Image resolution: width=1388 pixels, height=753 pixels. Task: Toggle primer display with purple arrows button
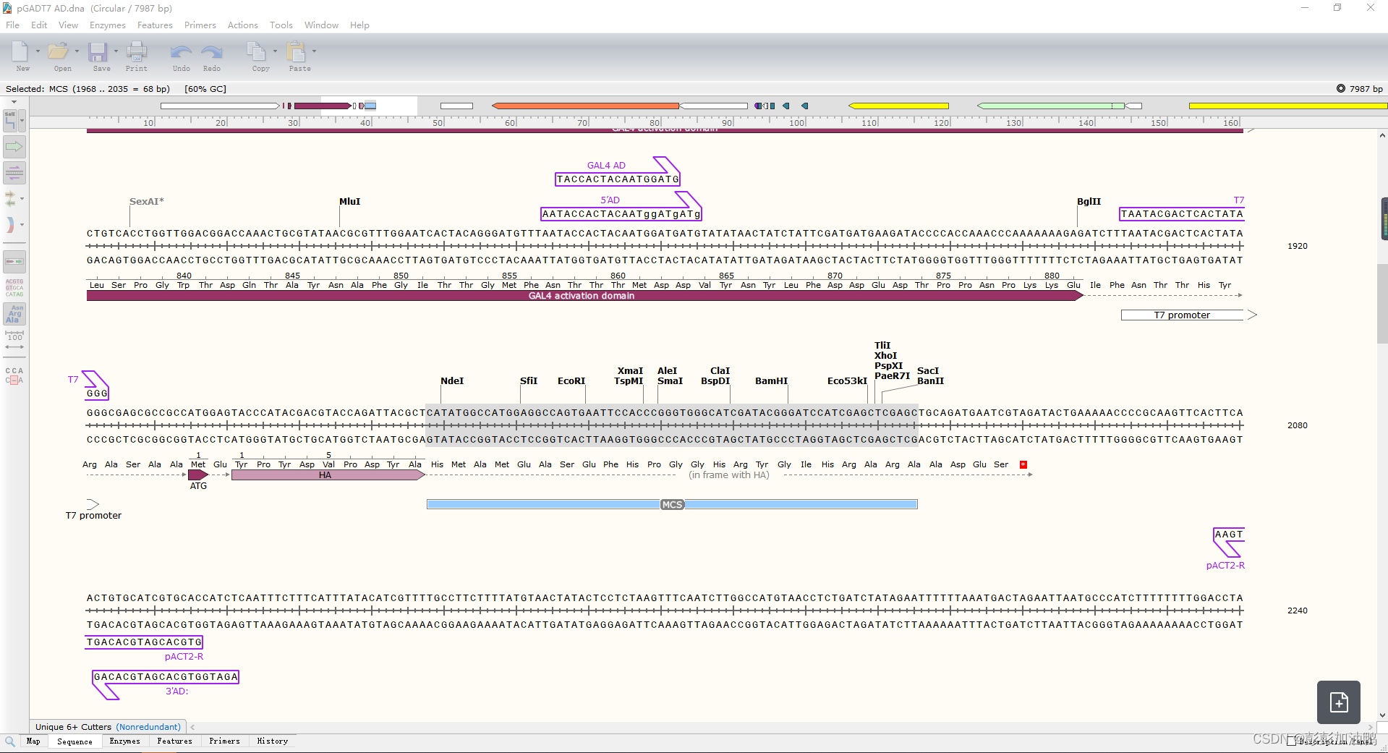point(14,173)
